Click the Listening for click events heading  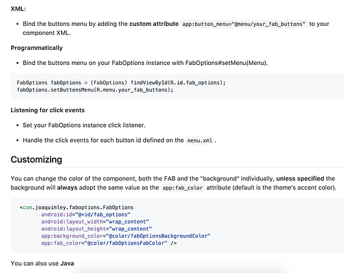48,110
